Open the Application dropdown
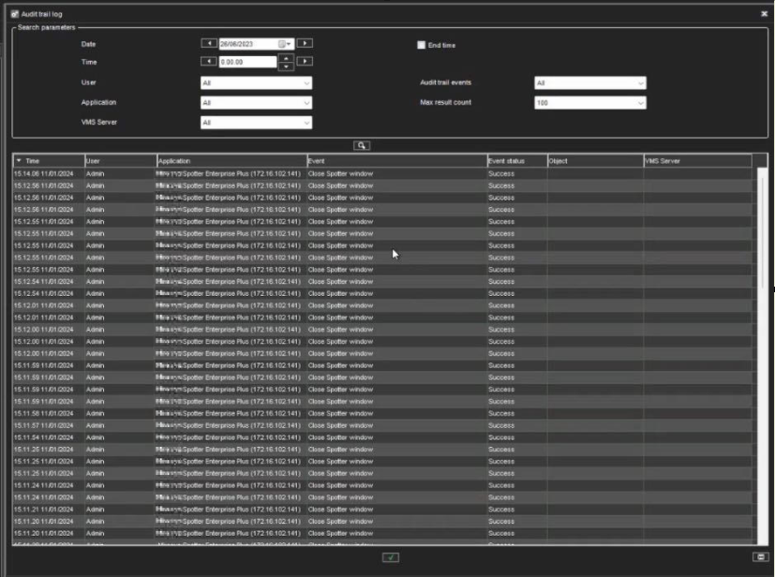The width and height of the screenshot is (775, 577). tap(256, 103)
